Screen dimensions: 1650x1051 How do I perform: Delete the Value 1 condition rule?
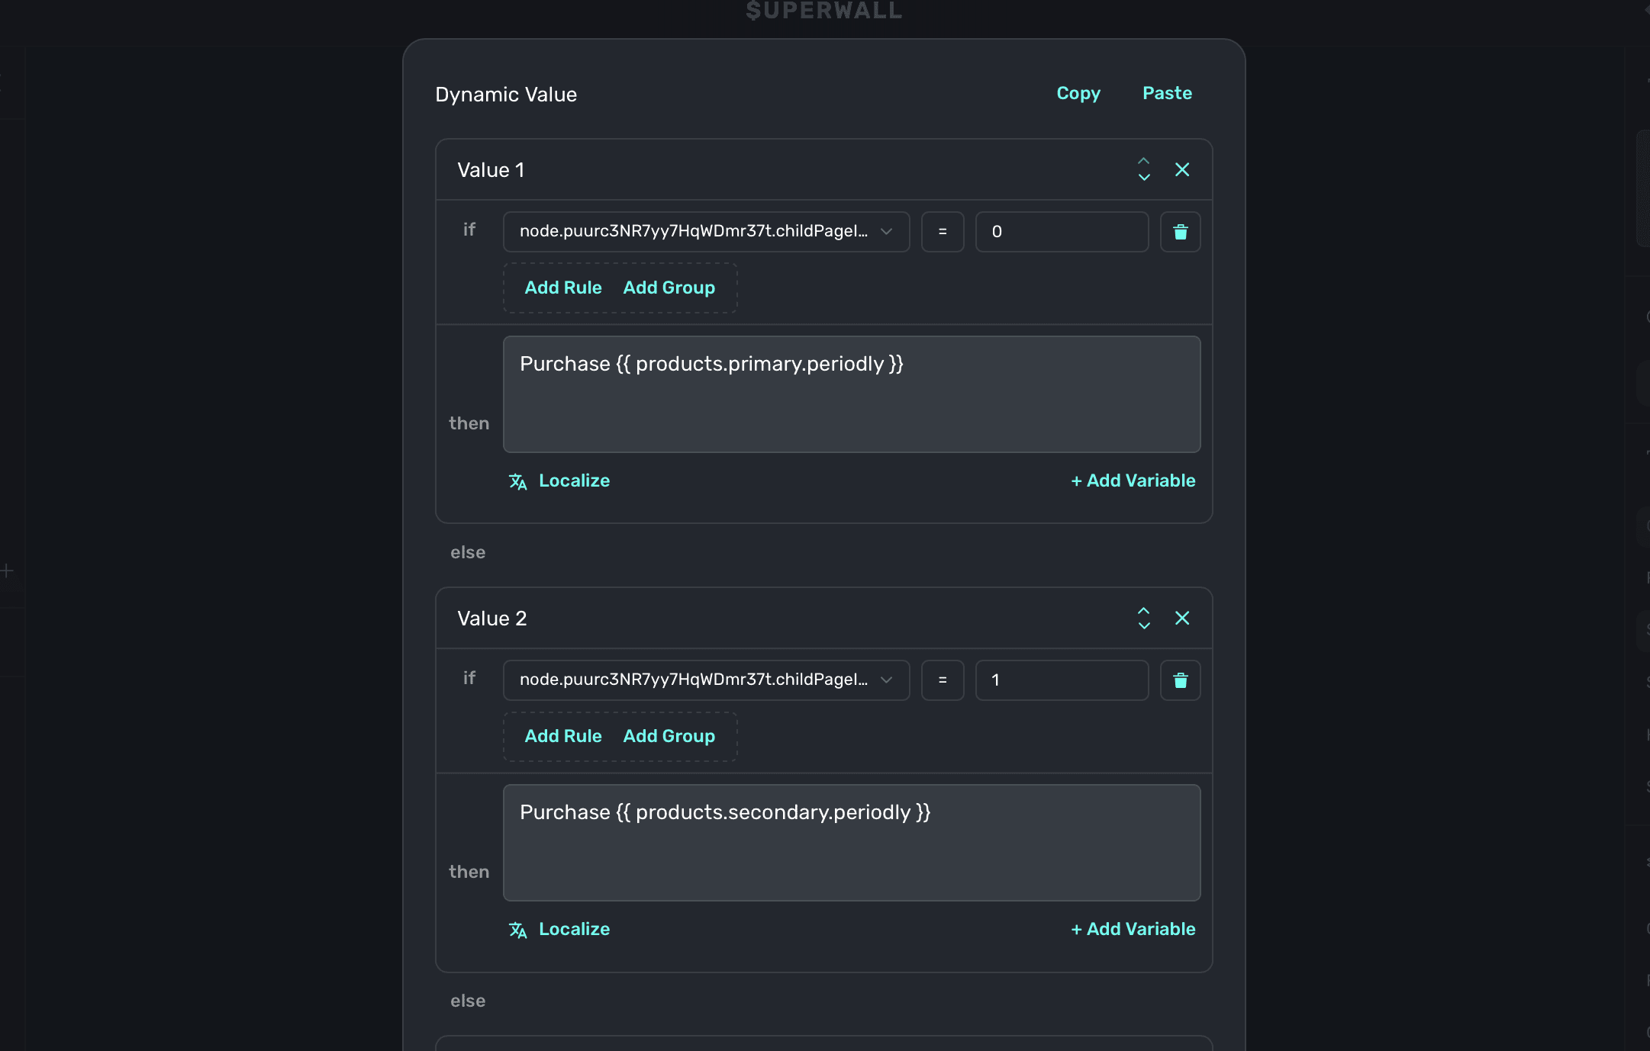coord(1180,232)
